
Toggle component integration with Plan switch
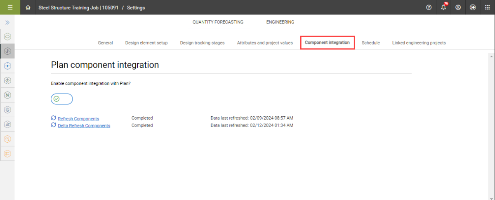click(62, 99)
